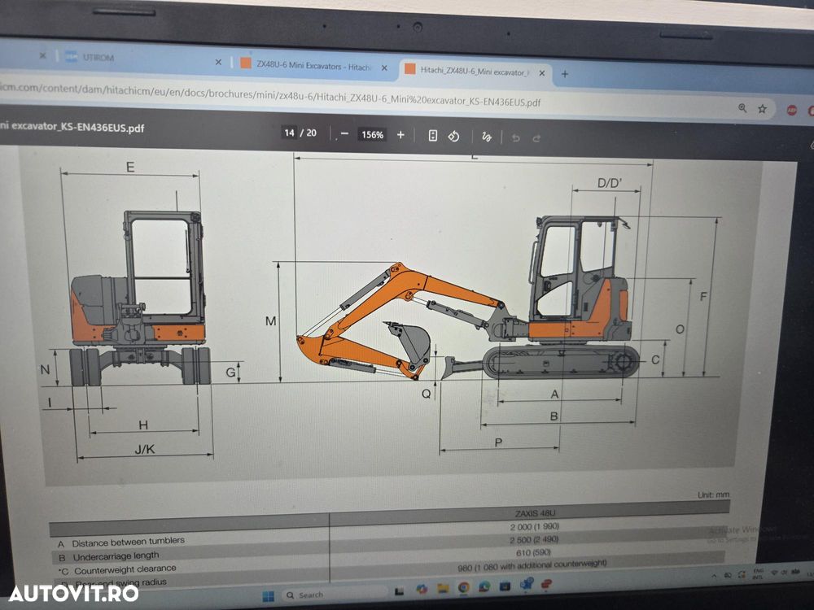Open a new browser tab
Viewport: 814px width, 610px height.
coord(565,74)
